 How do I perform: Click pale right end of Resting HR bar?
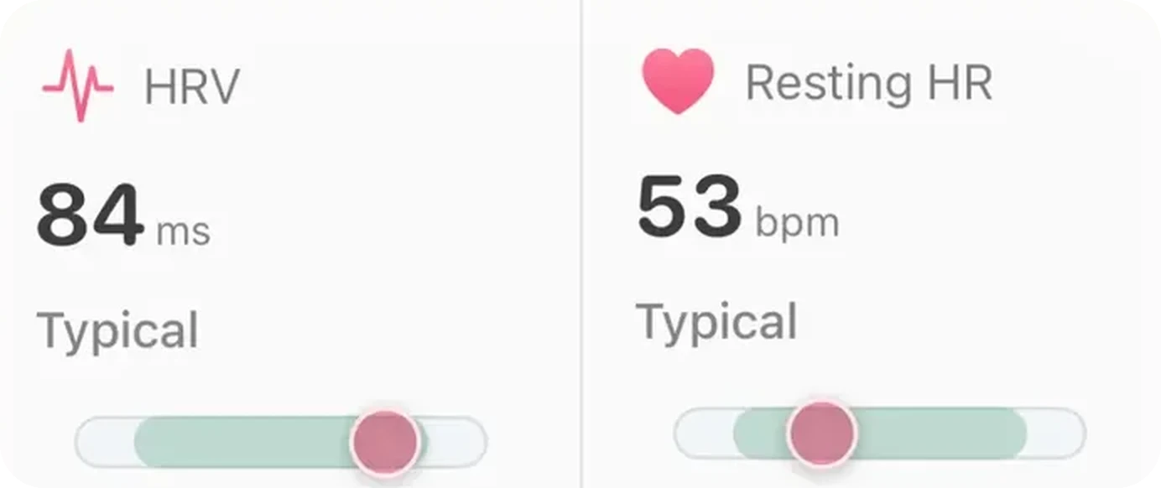pyautogui.click(x=1055, y=433)
